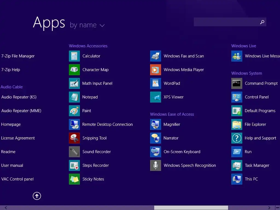Select the Windows Accessories group header
This screenshot has width=280, height=210.
click(88, 46)
